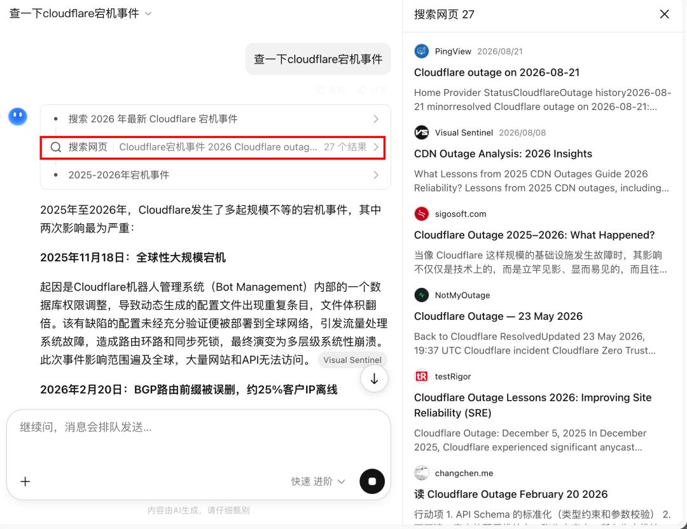Screen dimensions: 687x529
Task: Click the 'testRigor' source name
Action: pos(453,376)
